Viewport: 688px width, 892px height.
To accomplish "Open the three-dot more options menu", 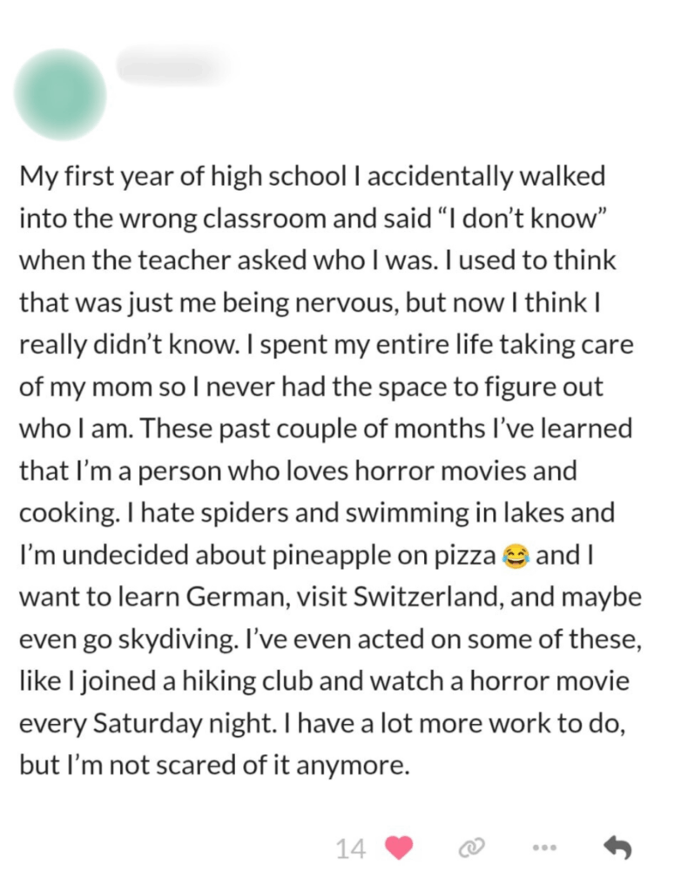I will point(545,847).
